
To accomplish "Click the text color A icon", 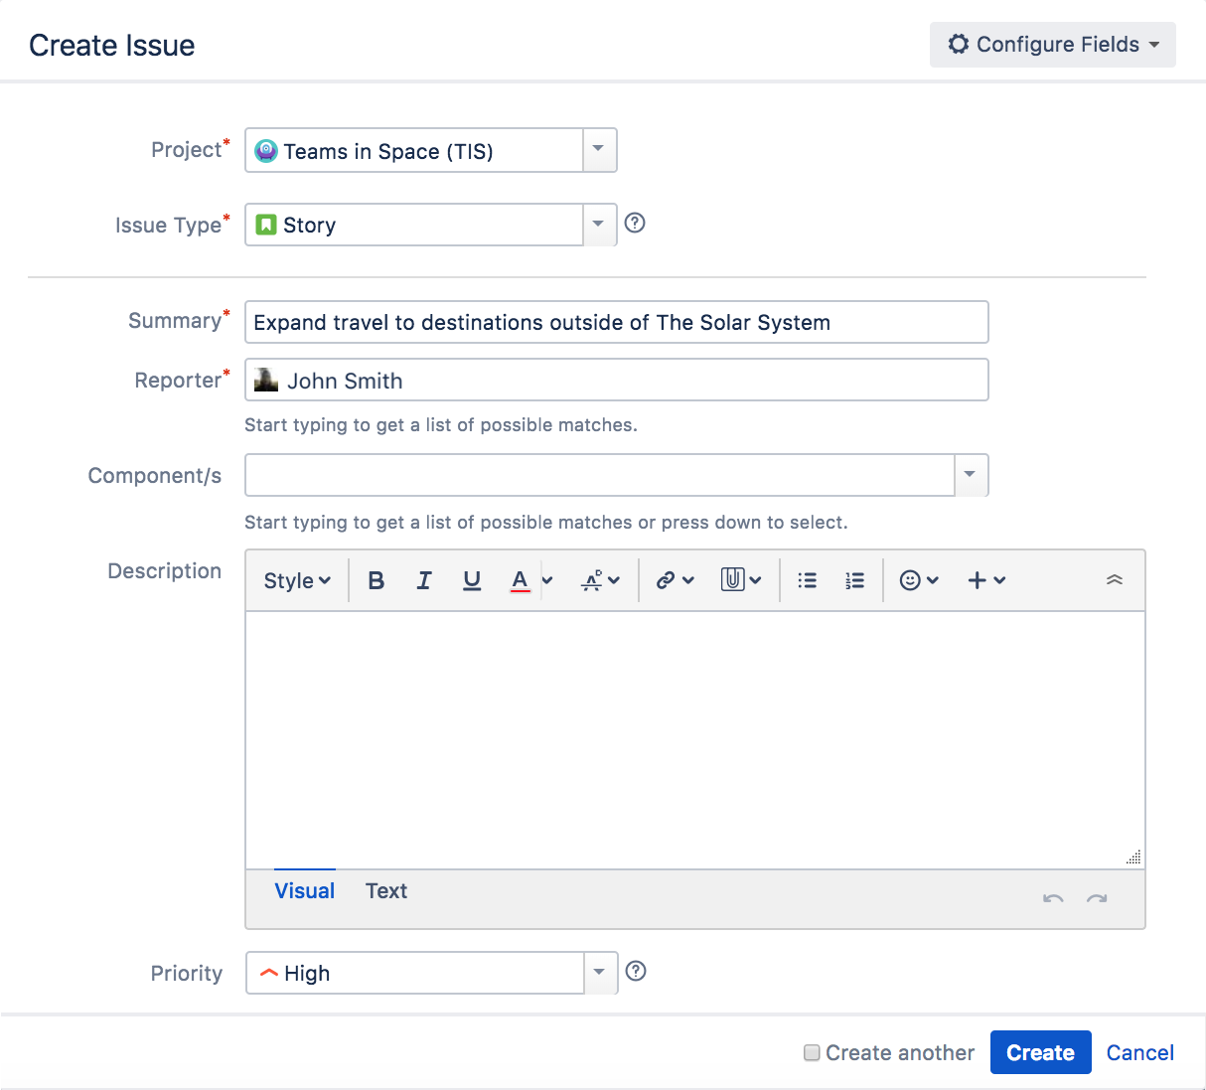I will click(x=520, y=580).
